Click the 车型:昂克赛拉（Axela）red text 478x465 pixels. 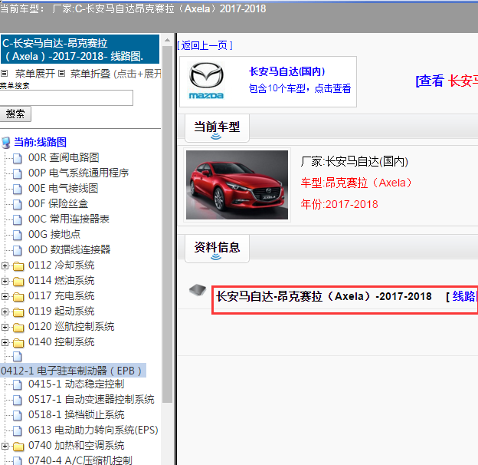tap(357, 183)
